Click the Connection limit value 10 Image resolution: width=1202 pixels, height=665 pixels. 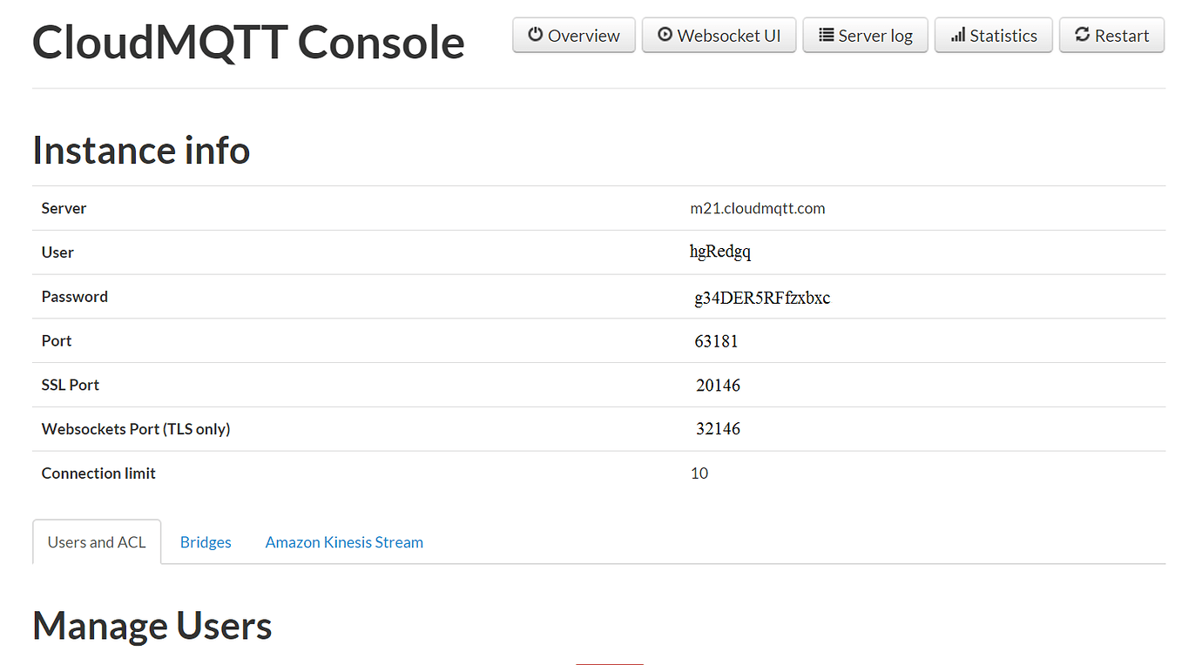[699, 473]
